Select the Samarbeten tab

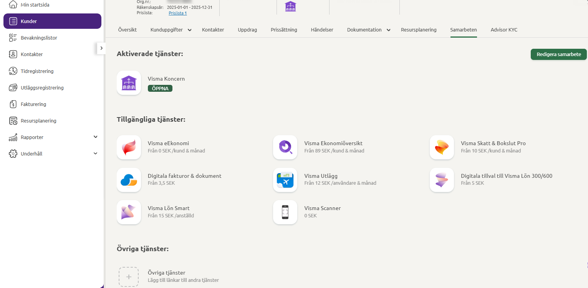tap(464, 30)
